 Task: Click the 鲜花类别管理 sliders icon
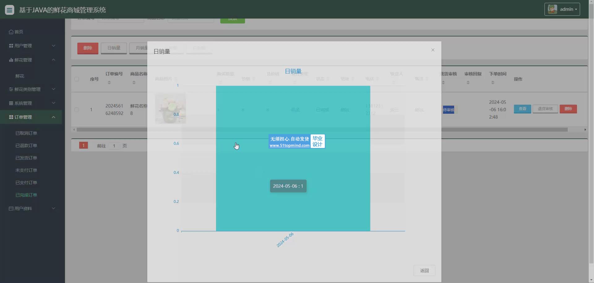pyautogui.click(x=11, y=89)
